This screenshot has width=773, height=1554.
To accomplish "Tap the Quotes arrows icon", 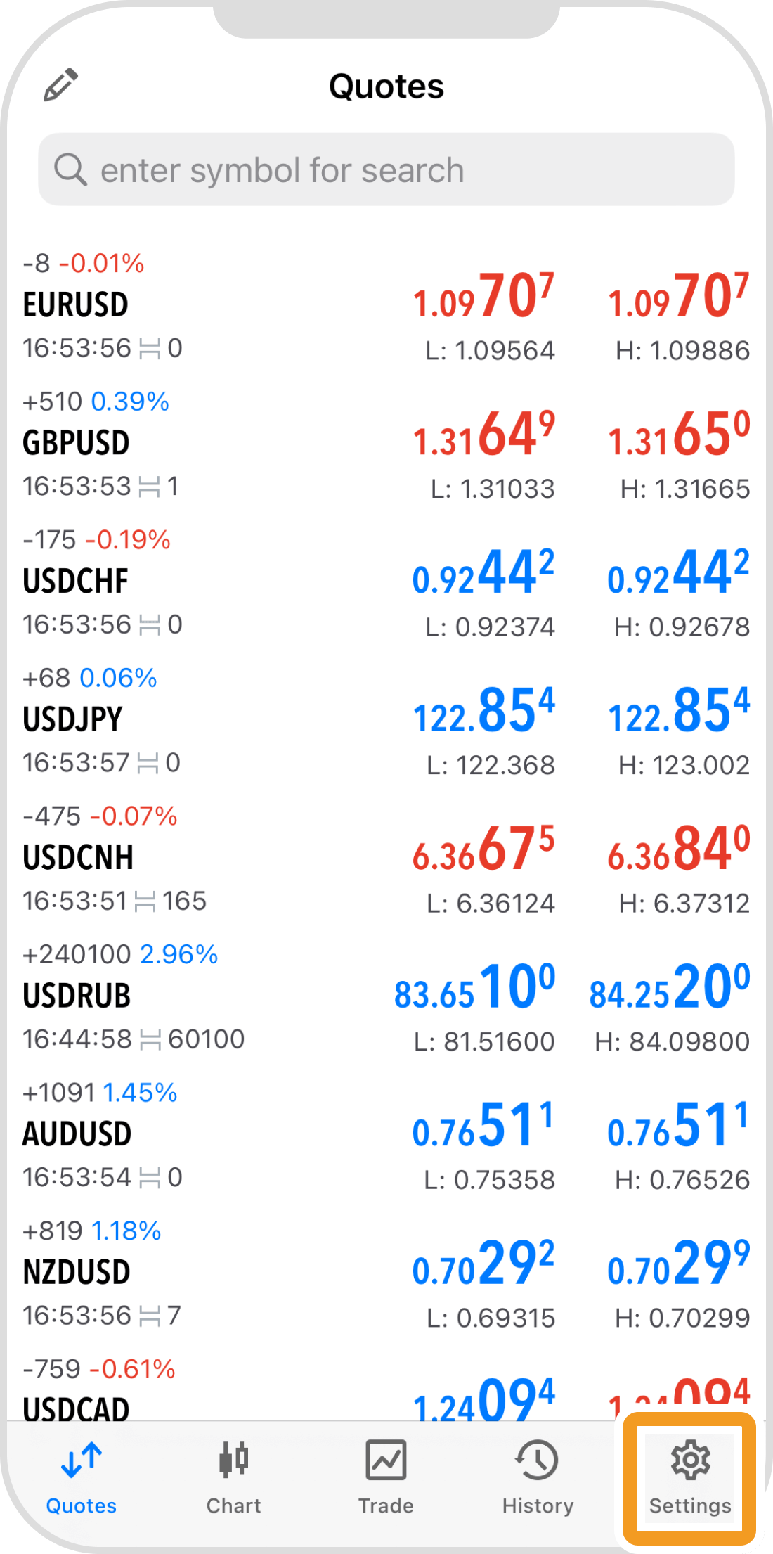I will tap(82, 1459).
